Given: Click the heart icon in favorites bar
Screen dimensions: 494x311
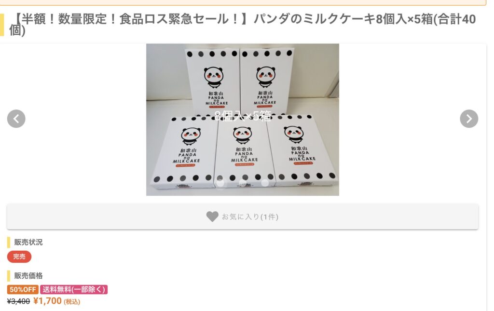Looking at the screenshot, I should (212, 216).
